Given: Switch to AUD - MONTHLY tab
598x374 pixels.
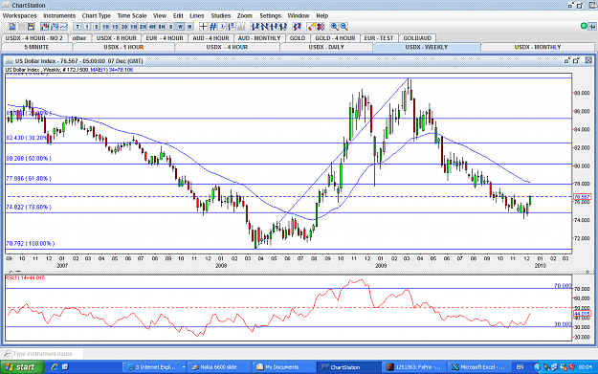Looking at the screenshot, I should coord(259,38).
